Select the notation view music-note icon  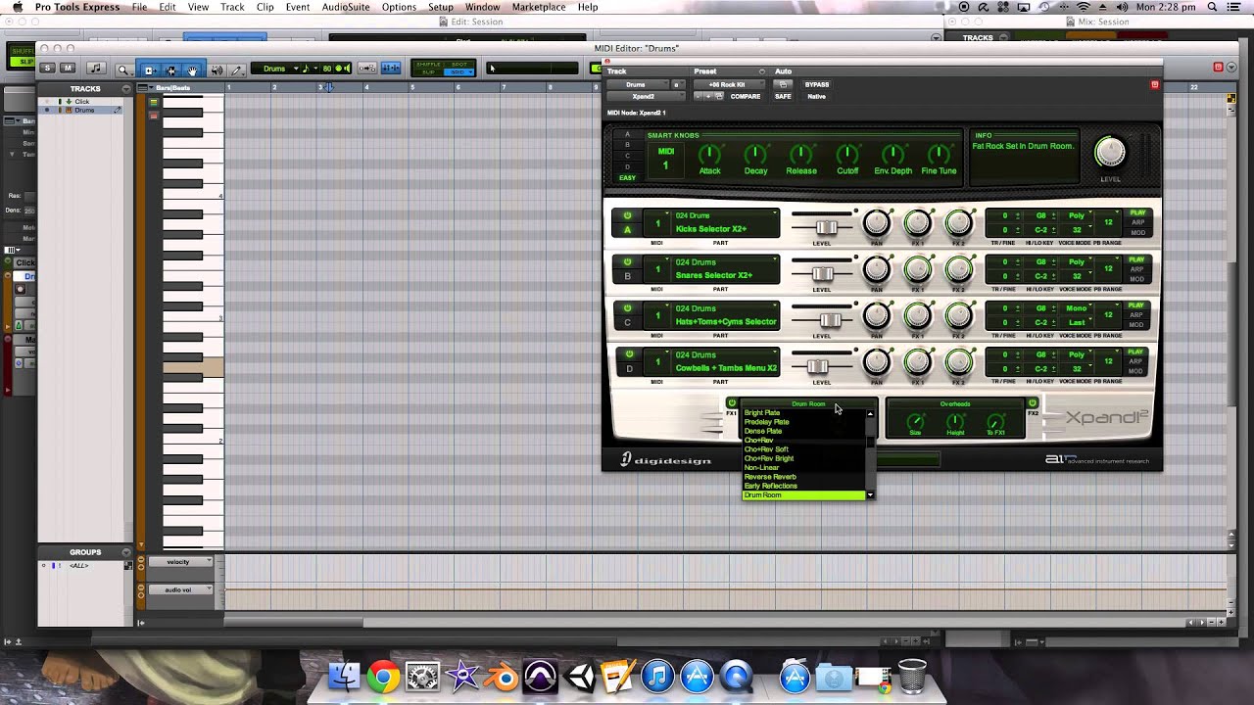[x=95, y=69]
